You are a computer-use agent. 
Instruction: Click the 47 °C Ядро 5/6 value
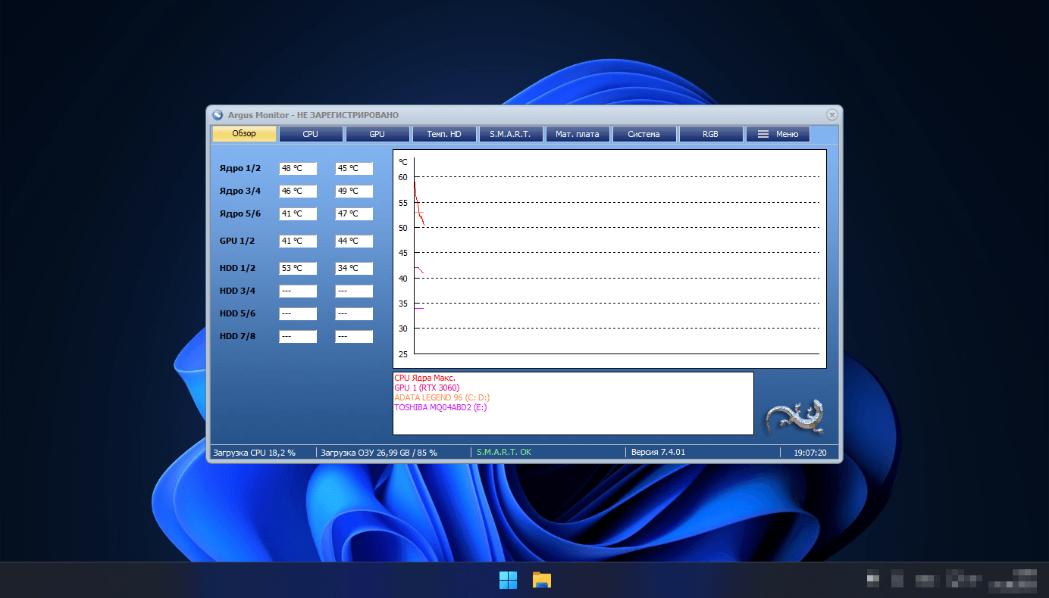tap(354, 213)
